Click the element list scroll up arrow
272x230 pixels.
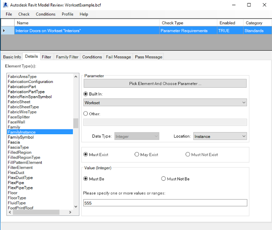(76, 76)
